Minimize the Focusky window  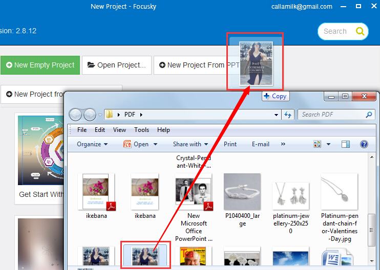(x=343, y=7)
